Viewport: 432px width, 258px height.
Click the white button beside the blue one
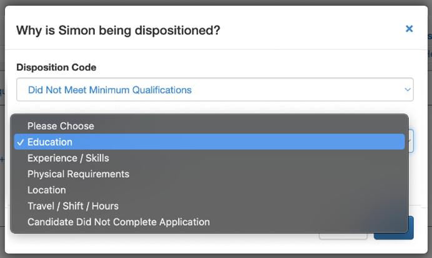[343, 236]
